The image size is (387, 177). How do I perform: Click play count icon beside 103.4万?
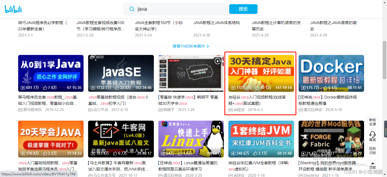tap(93, 153)
